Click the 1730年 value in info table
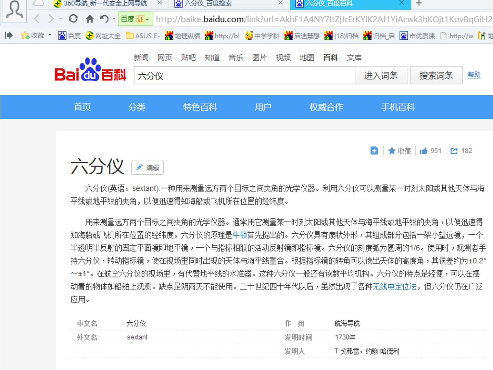Viewport: 493px width, 370px height. [x=345, y=337]
